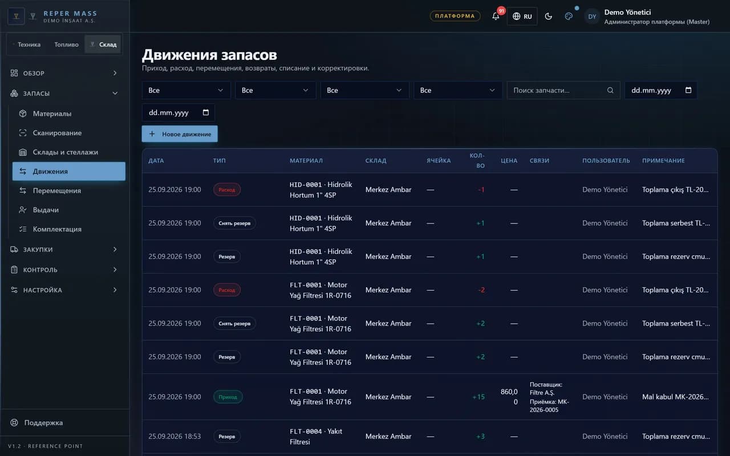Select the Склад tab
This screenshot has height=456, width=730.
[x=103, y=44]
